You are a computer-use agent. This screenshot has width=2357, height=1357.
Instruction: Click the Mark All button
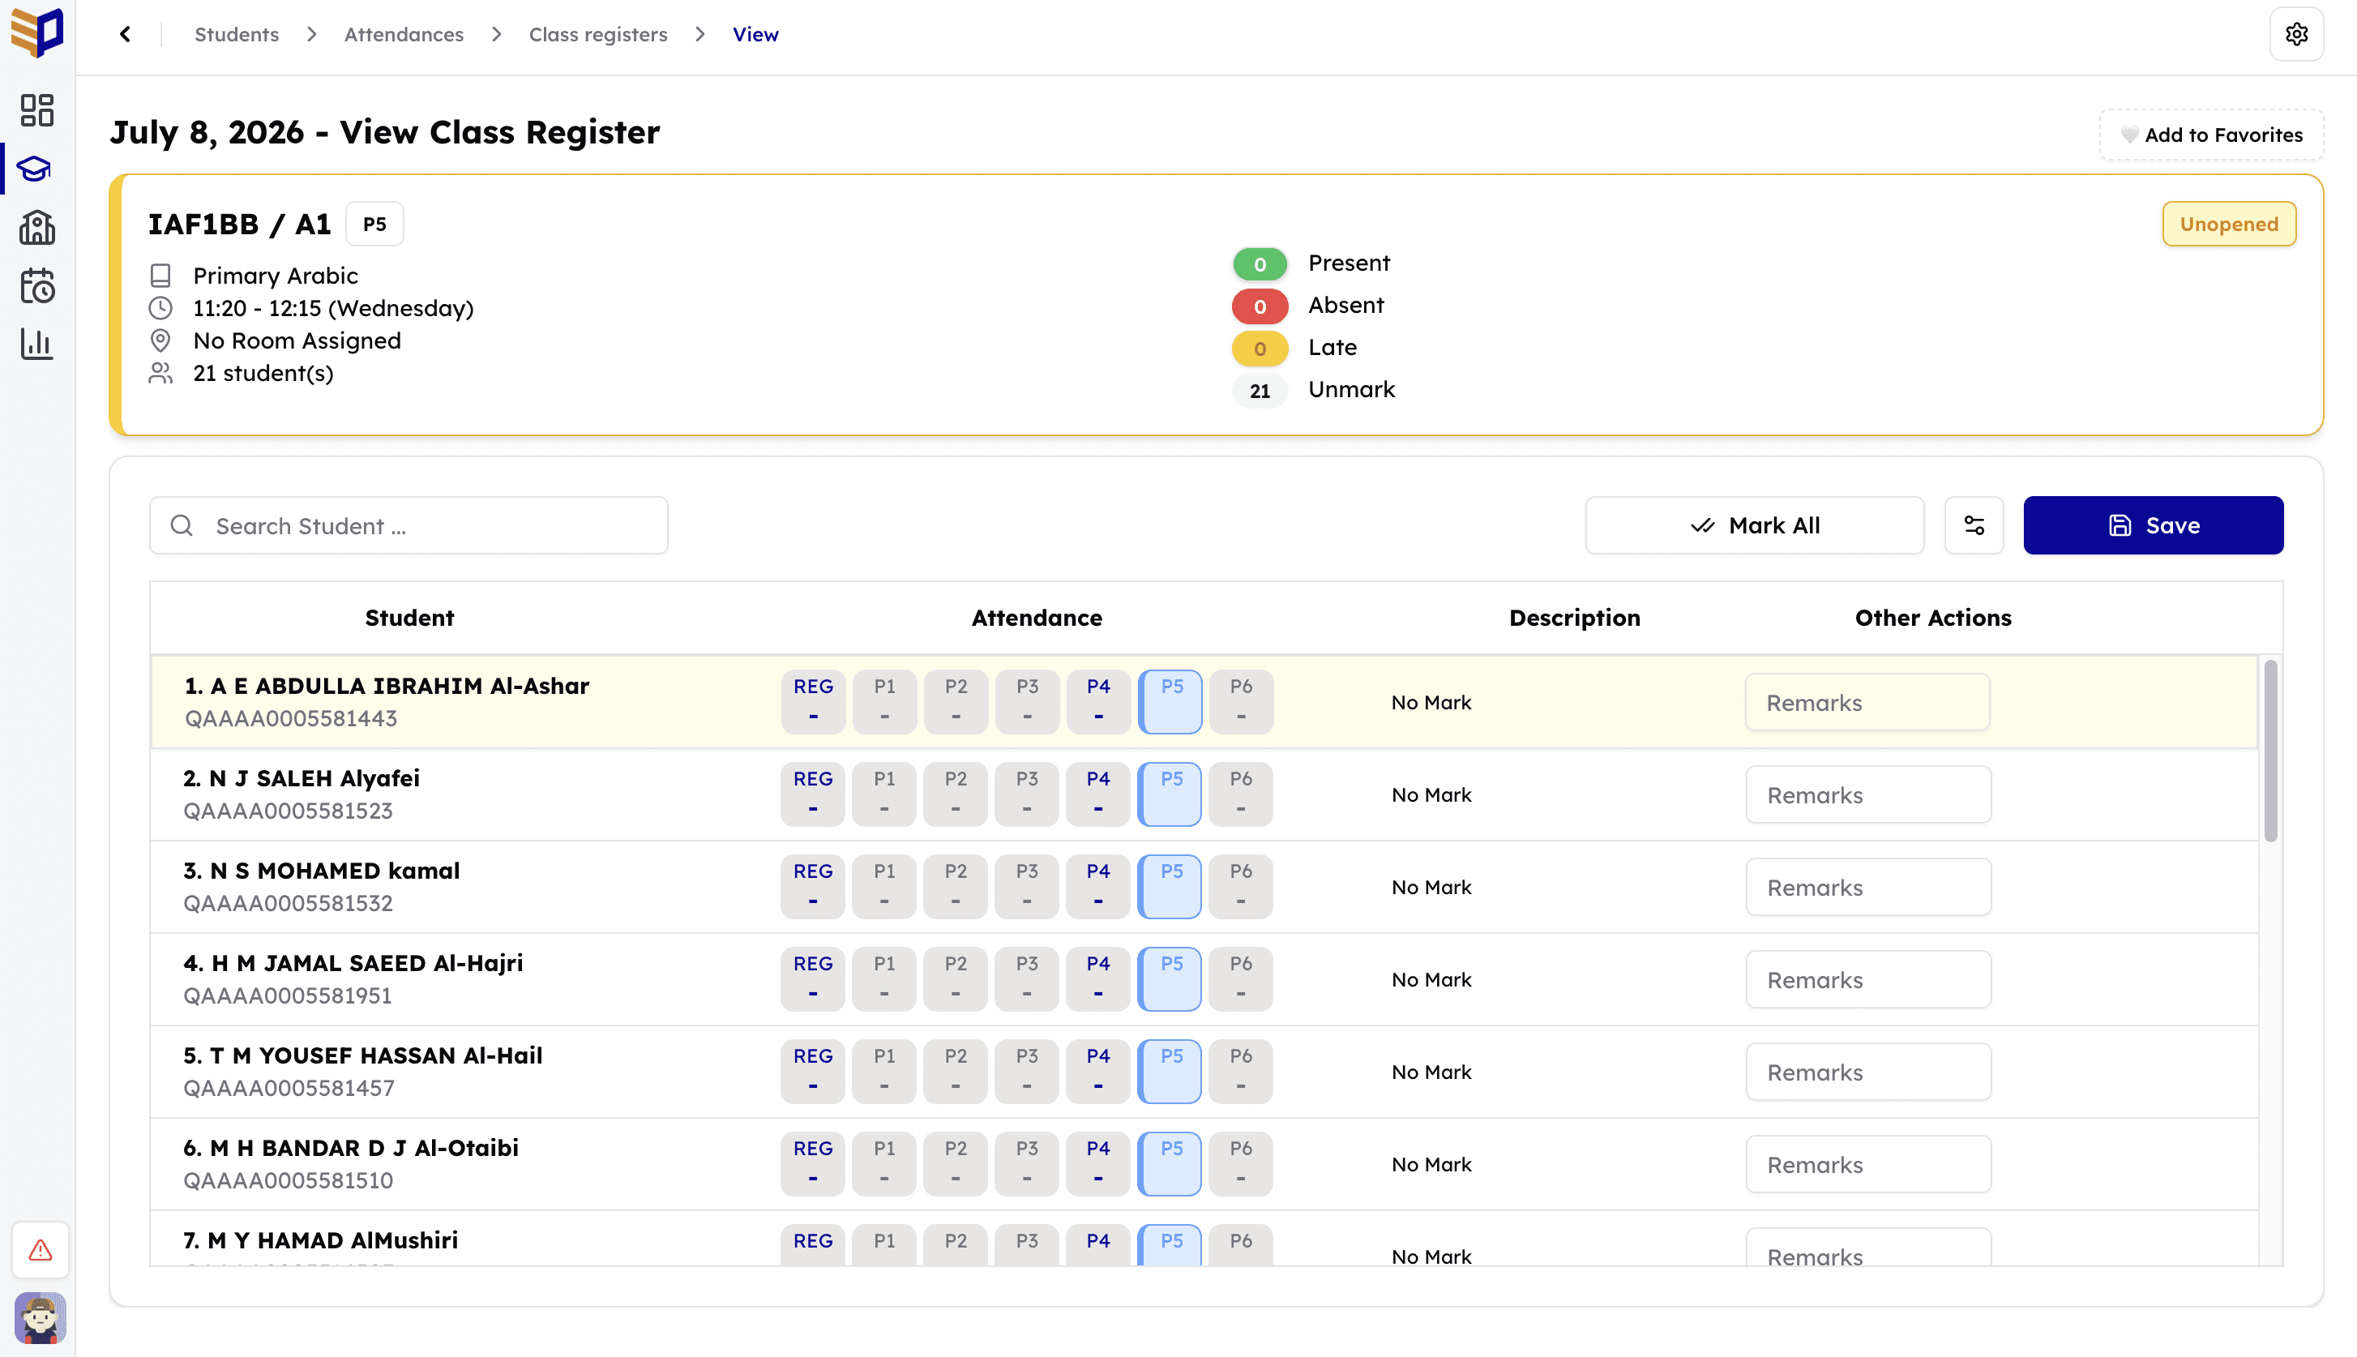click(x=1754, y=525)
